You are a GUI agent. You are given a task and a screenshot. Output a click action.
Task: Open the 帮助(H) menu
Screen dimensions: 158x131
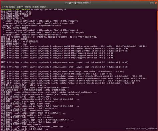(43, 7)
